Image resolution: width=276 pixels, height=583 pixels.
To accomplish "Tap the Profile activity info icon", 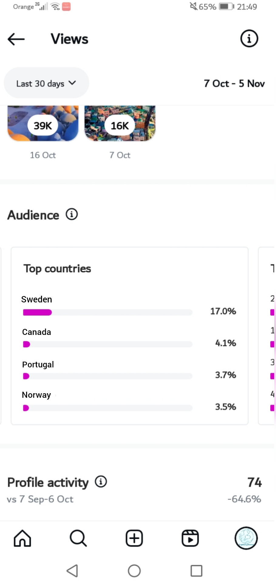I will coord(101,482).
